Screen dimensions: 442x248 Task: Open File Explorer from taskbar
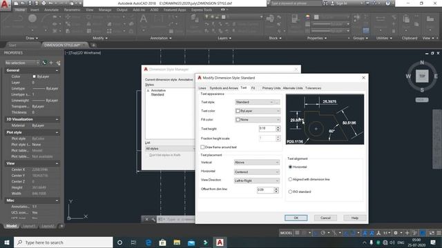coord(177,242)
